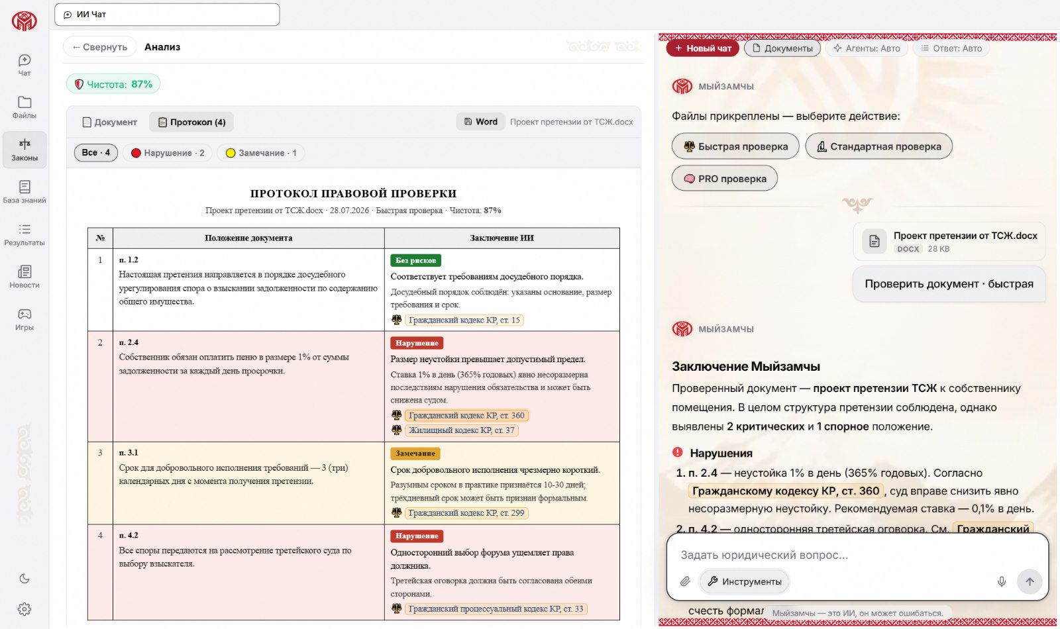Viewport: 1060px width, 629px height.
Task: Open citation Жилищный кодекс КР, ст. 37
Action: [462, 430]
